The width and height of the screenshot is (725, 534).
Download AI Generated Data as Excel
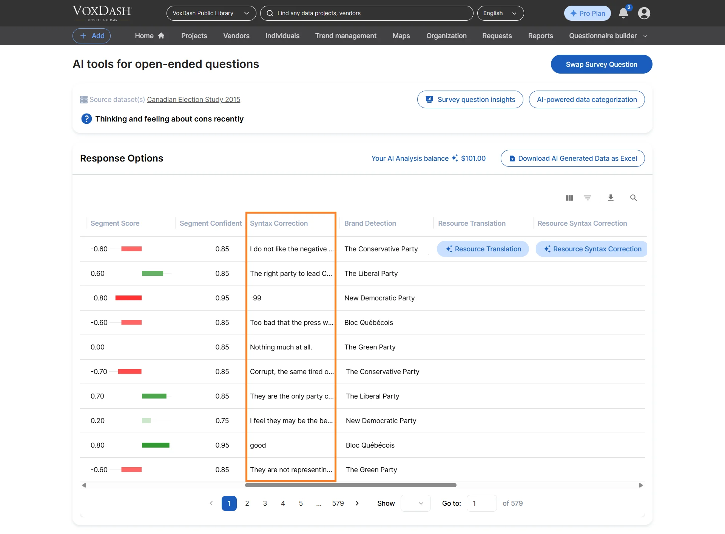click(572, 158)
